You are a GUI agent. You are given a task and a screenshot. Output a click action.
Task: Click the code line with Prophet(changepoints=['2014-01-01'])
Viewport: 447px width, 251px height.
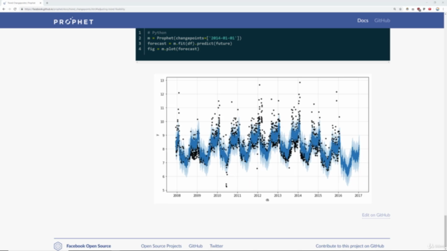click(194, 38)
